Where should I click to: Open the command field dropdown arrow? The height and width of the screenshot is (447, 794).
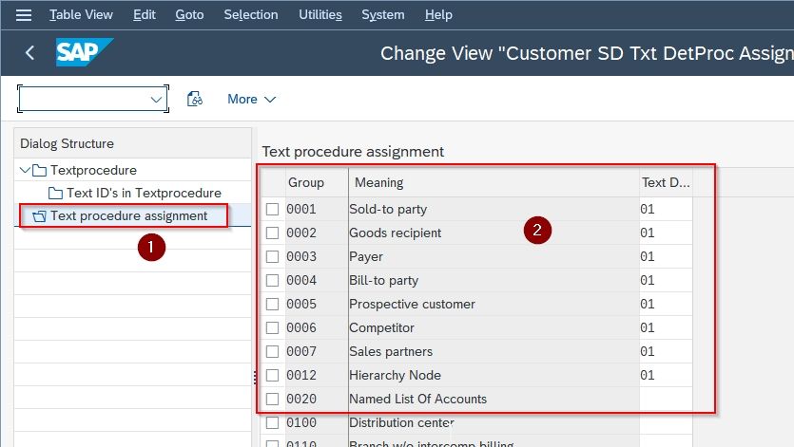(x=156, y=99)
